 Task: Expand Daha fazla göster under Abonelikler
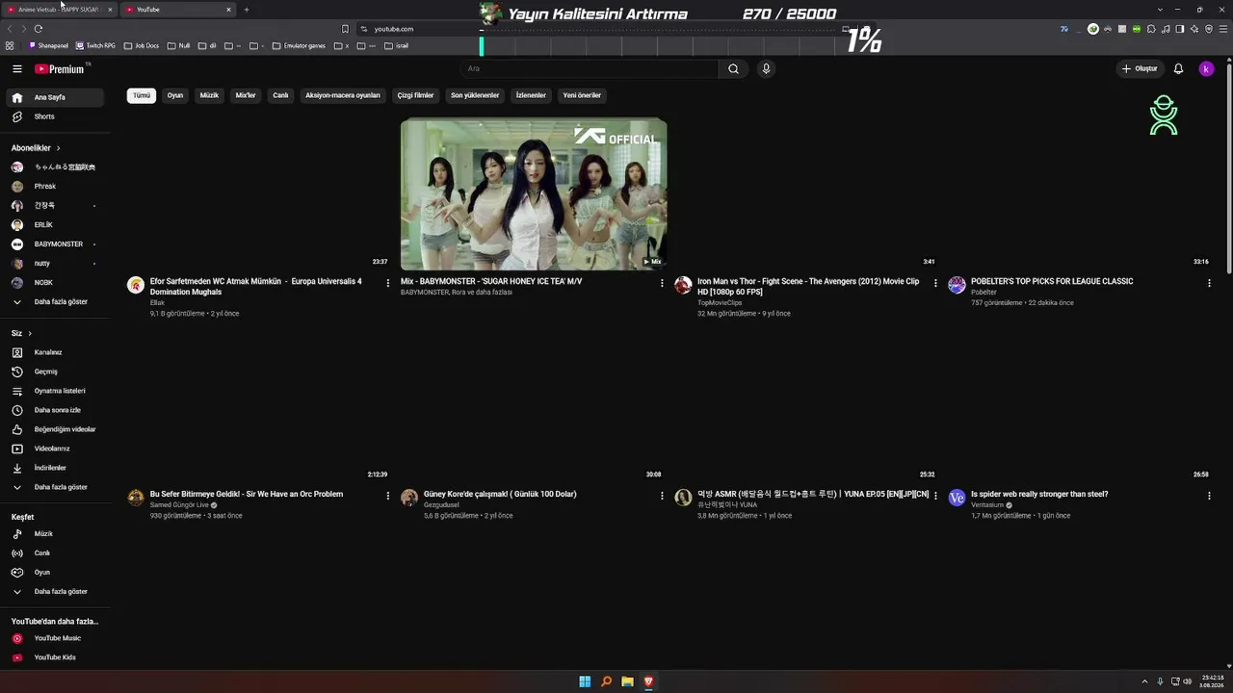coord(56,301)
